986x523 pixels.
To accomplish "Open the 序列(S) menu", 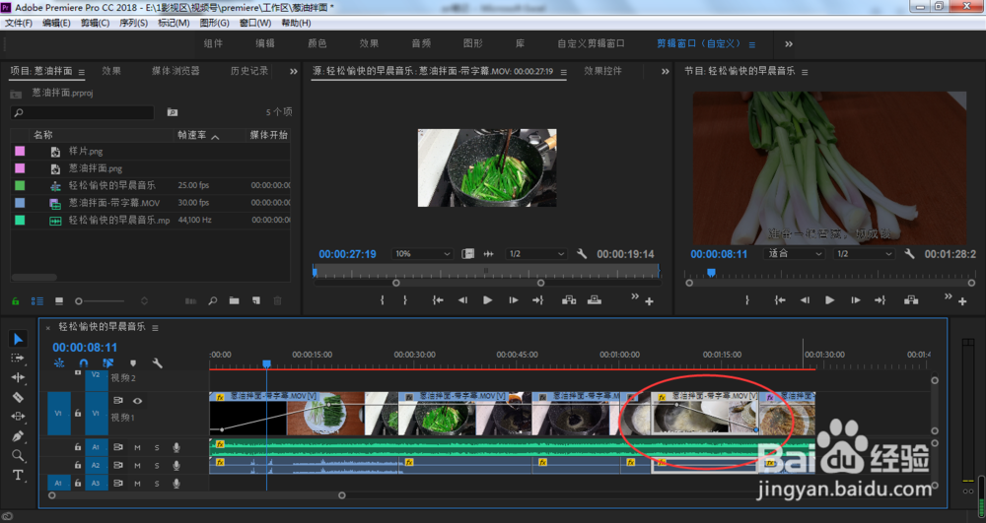I will [133, 23].
